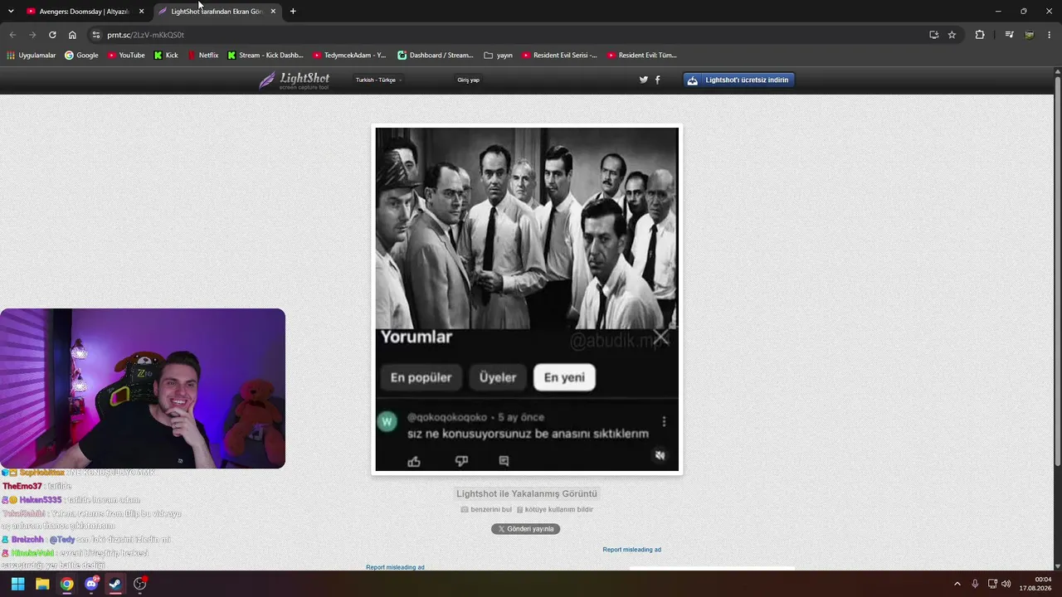The height and width of the screenshot is (597, 1062).
Task: Open the taskbar app with red notification dot
Action: click(140, 584)
